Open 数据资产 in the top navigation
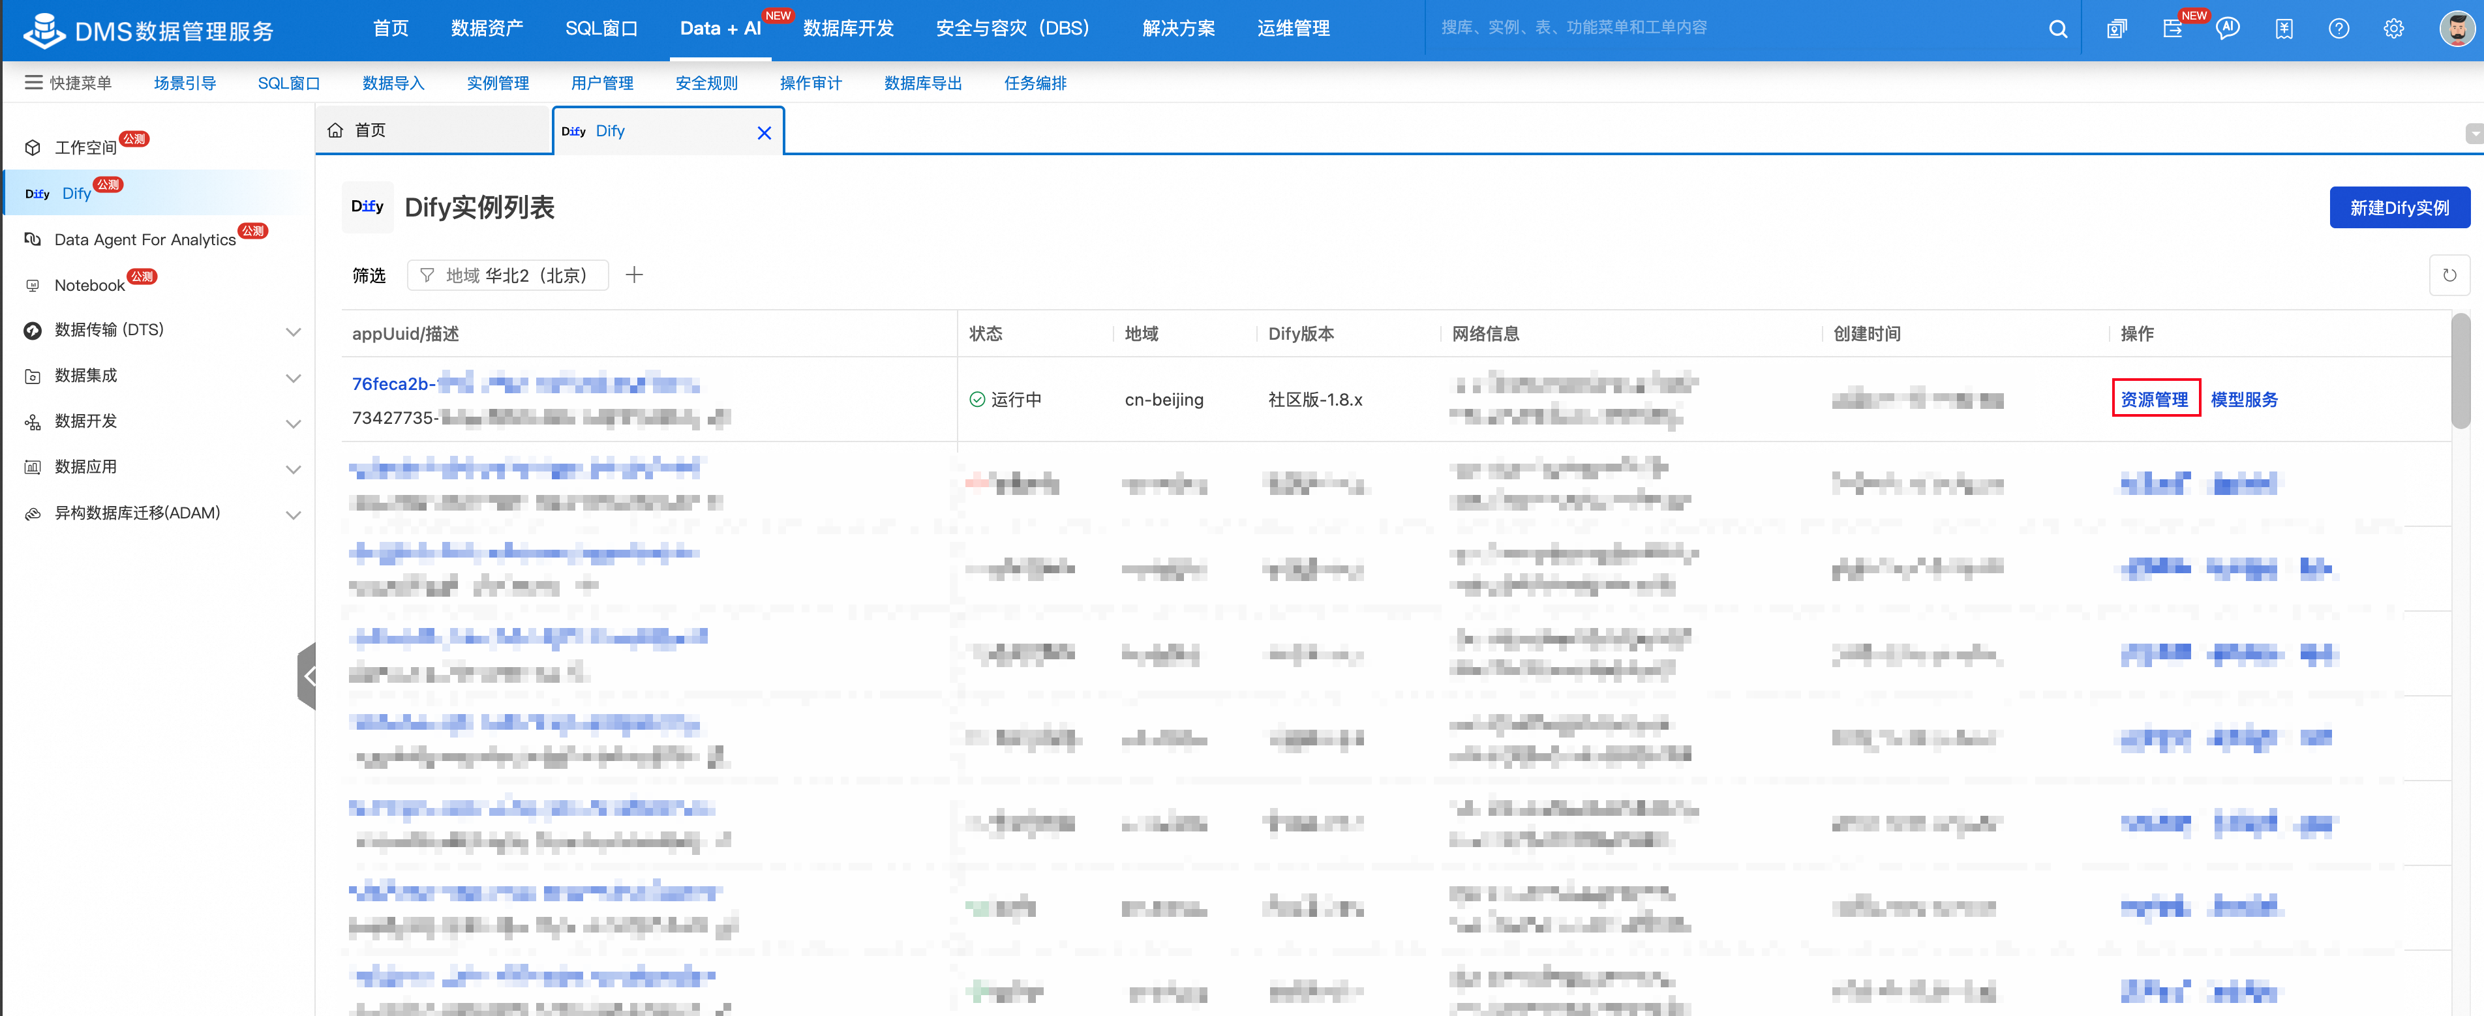The width and height of the screenshot is (2484, 1016). point(487,29)
